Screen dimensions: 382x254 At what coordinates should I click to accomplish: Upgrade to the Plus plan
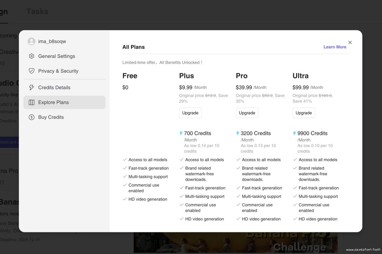[190, 113]
